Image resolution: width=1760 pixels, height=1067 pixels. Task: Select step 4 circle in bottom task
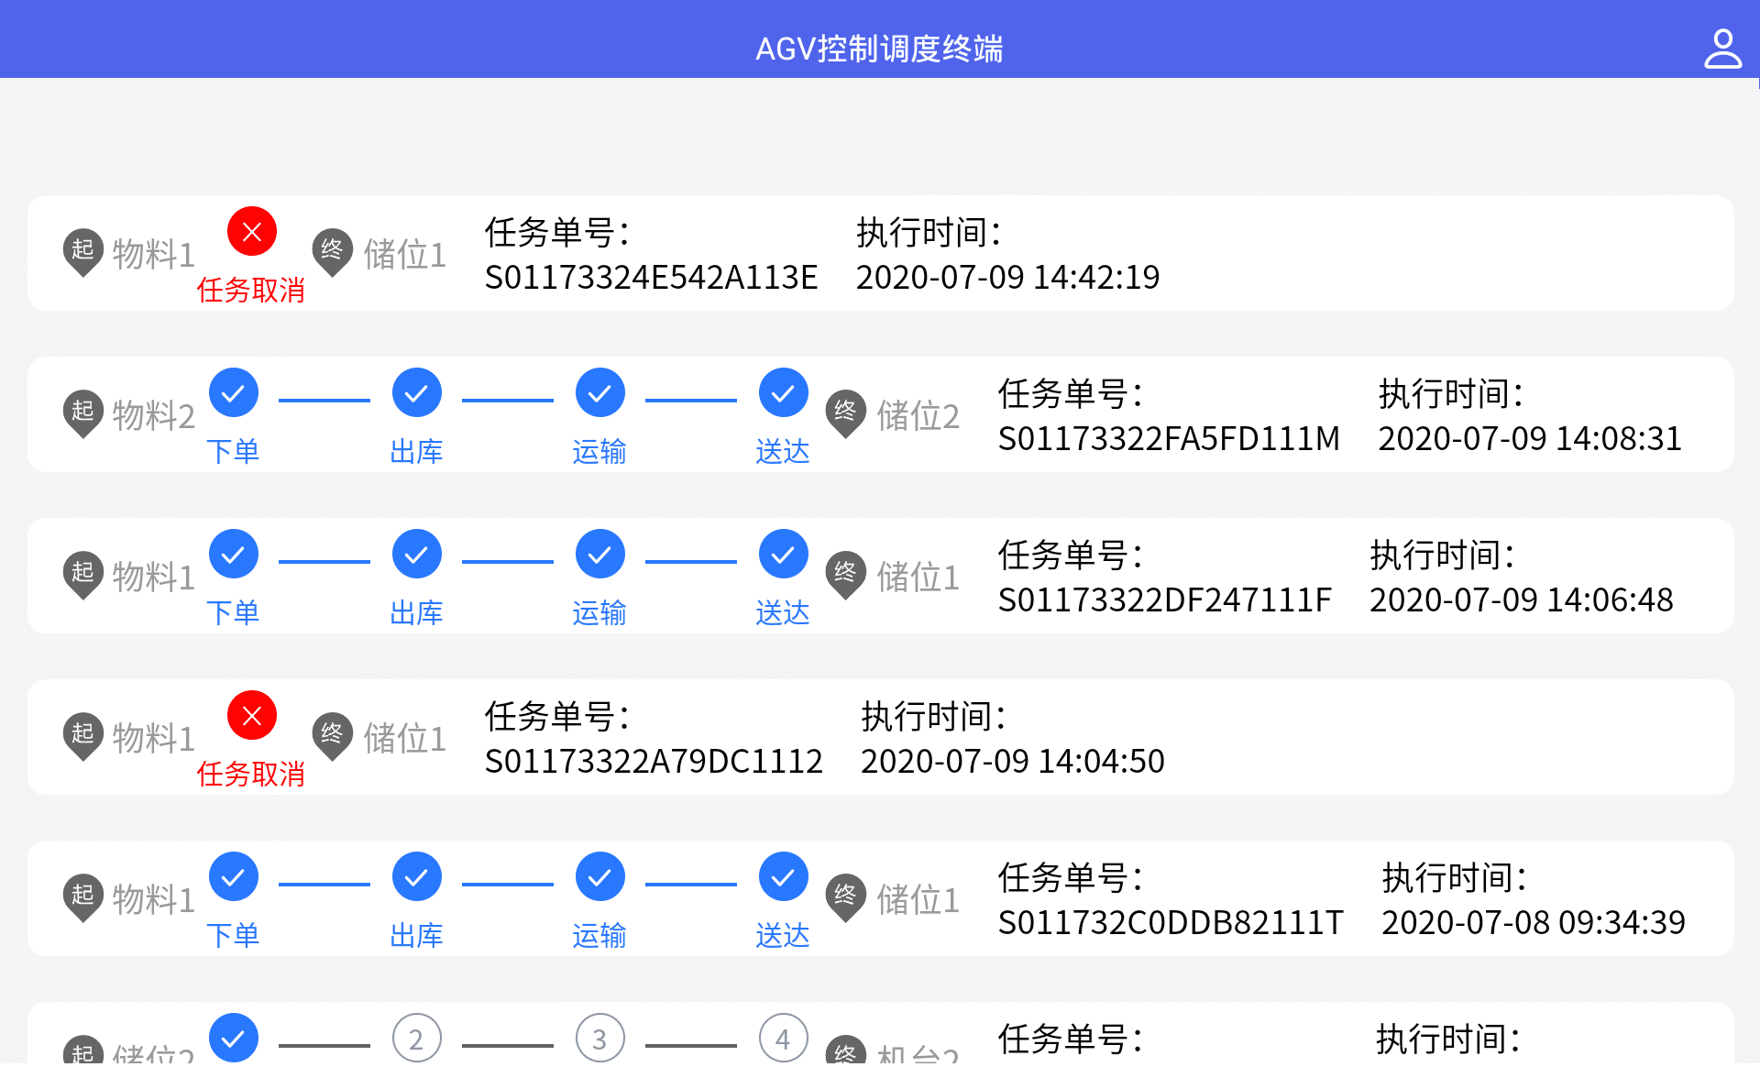click(x=784, y=1039)
